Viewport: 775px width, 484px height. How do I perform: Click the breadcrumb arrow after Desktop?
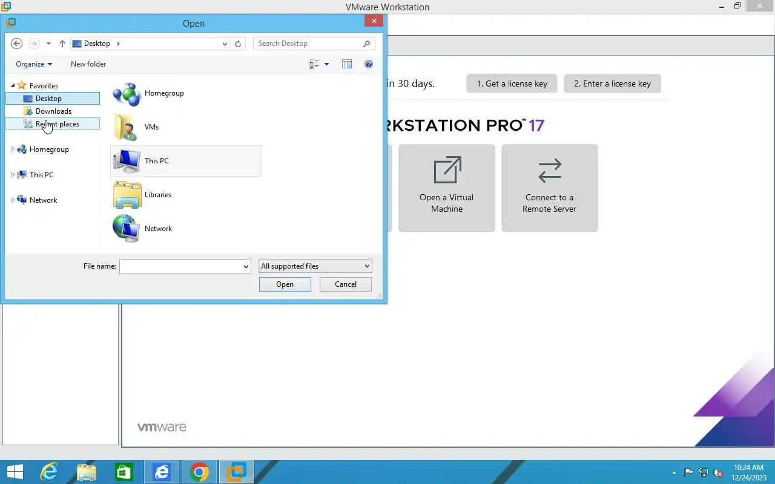(119, 44)
